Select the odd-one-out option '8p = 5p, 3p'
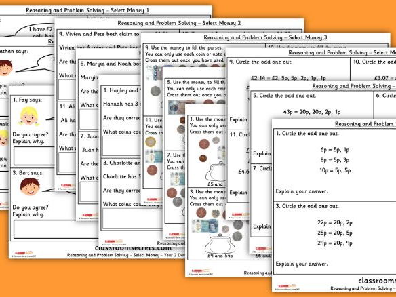Image resolution: width=396 pixels, height=297 pixels. (335, 160)
